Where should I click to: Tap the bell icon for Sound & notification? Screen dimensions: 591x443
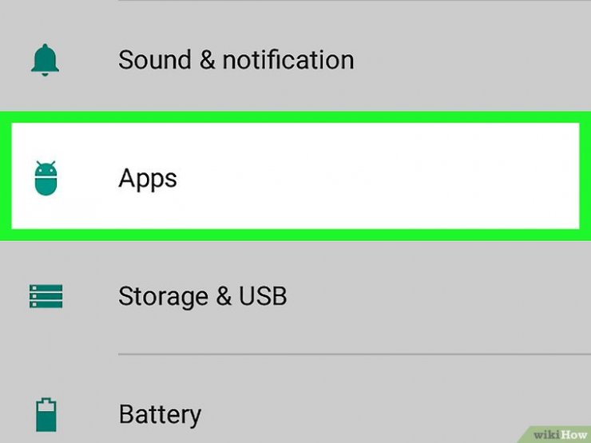click(45, 60)
